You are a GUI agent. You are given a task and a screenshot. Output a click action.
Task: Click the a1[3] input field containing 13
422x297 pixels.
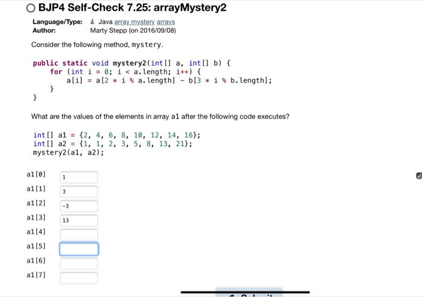click(79, 220)
